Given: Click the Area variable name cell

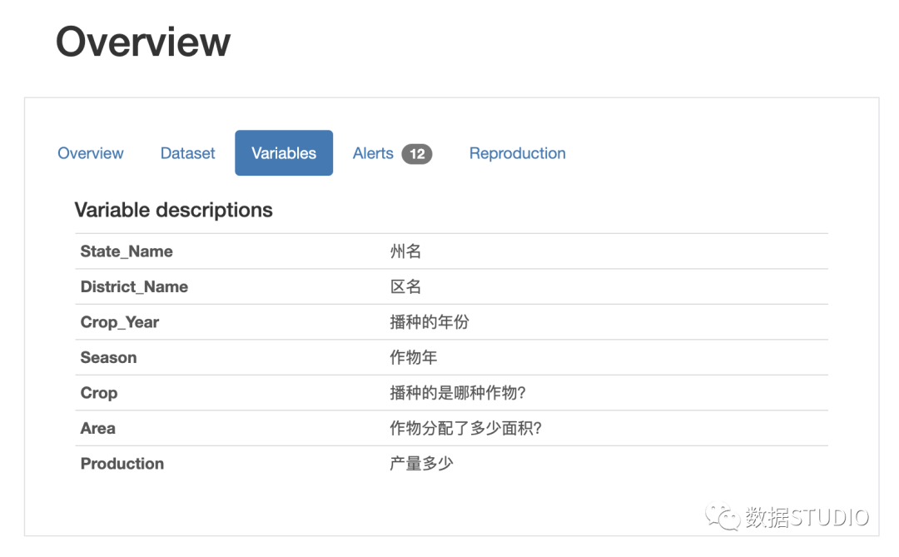Looking at the screenshot, I should point(97,429).
